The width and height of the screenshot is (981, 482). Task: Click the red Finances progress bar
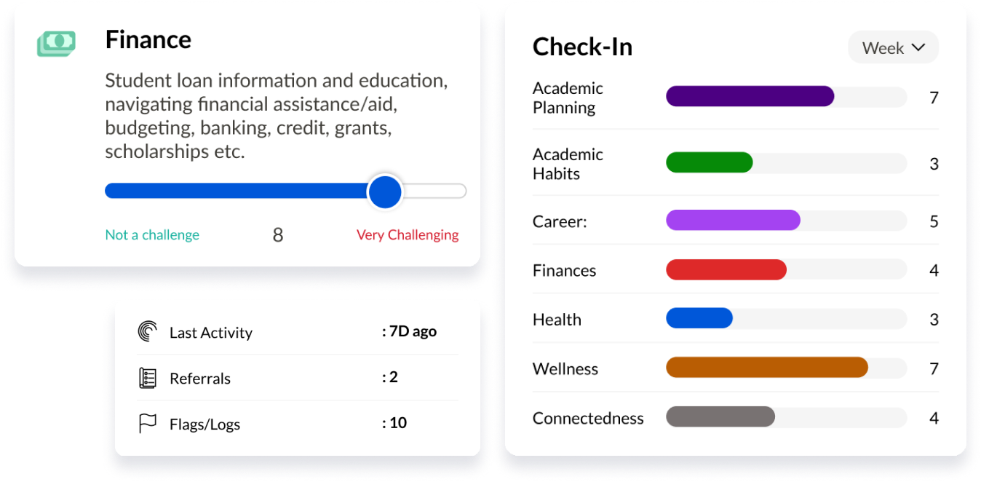click(726, 269)
